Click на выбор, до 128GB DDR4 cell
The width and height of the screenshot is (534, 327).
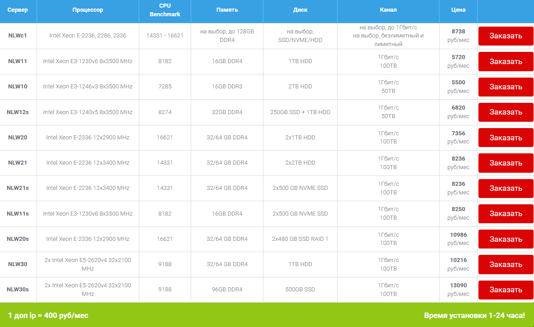coord(227,36)
